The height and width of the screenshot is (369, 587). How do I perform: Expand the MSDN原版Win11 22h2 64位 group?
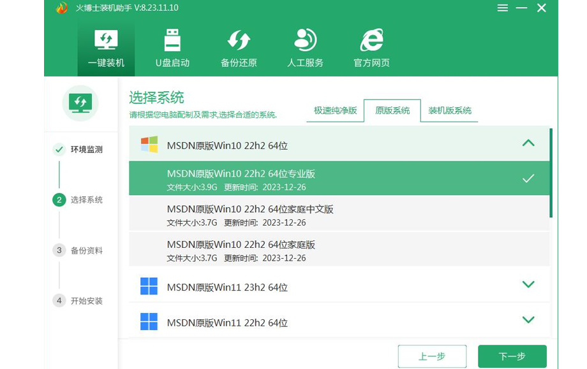[528, 320]
